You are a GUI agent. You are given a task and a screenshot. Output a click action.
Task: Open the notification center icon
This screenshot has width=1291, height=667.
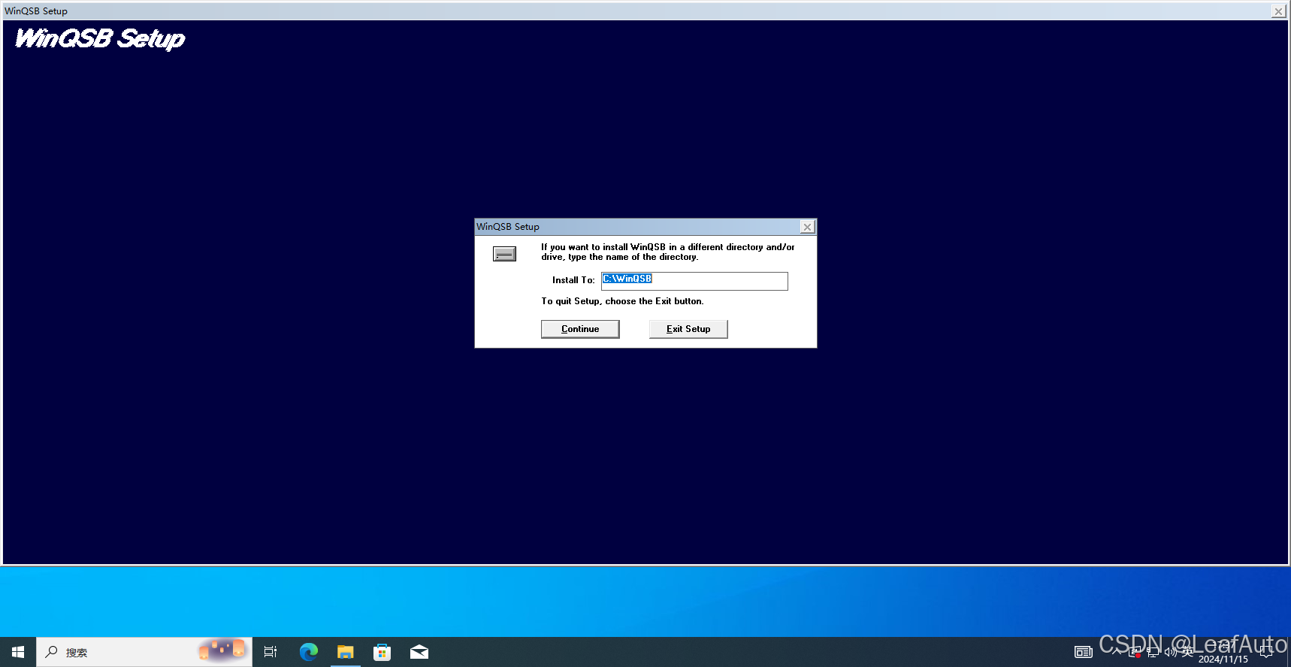(x=1266, y=652)
